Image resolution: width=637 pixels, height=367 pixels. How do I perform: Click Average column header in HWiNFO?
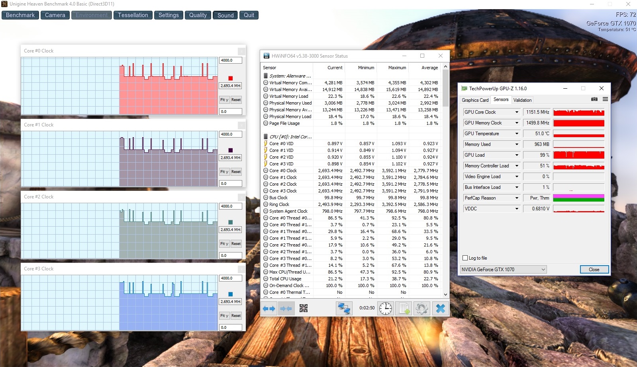point(429,68)
